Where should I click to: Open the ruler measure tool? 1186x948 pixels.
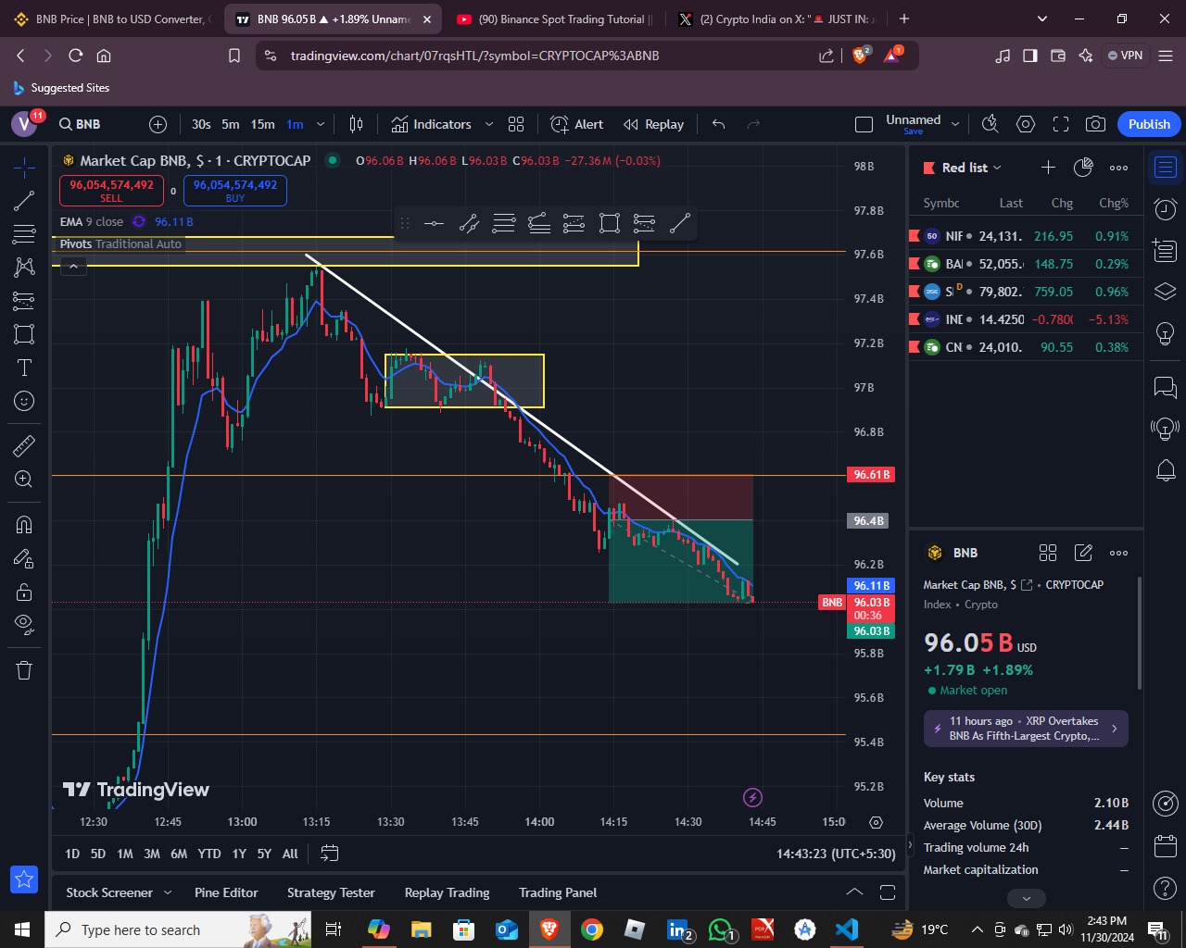tap(24, 446)
